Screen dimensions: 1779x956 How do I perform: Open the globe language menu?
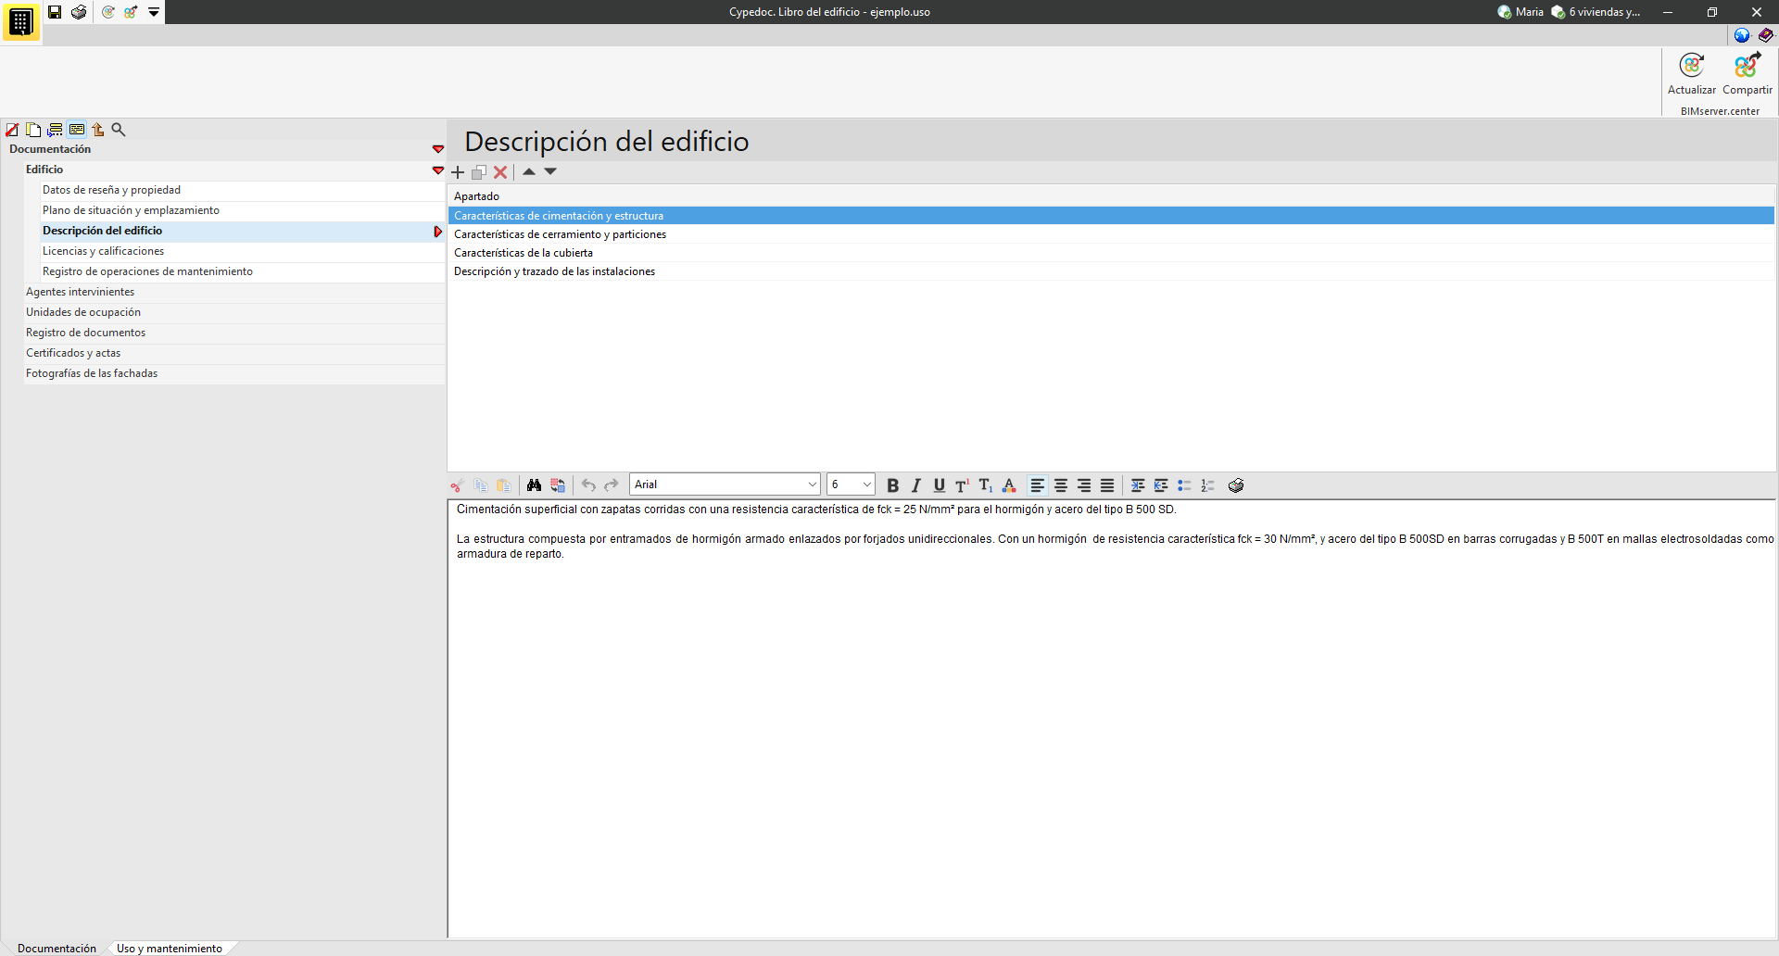(1742, 35)
